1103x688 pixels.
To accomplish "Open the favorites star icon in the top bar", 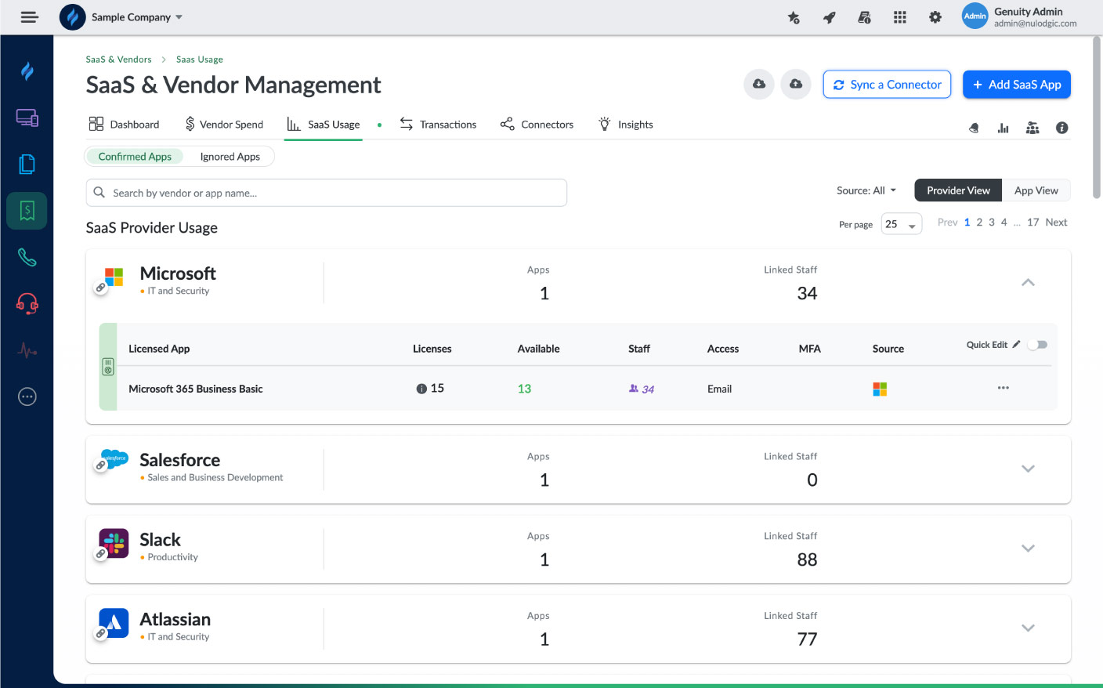I will [x=794, y=17].
